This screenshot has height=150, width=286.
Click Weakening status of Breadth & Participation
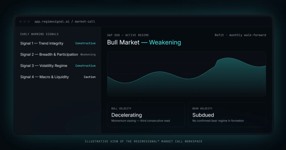[x=88, y=54]
